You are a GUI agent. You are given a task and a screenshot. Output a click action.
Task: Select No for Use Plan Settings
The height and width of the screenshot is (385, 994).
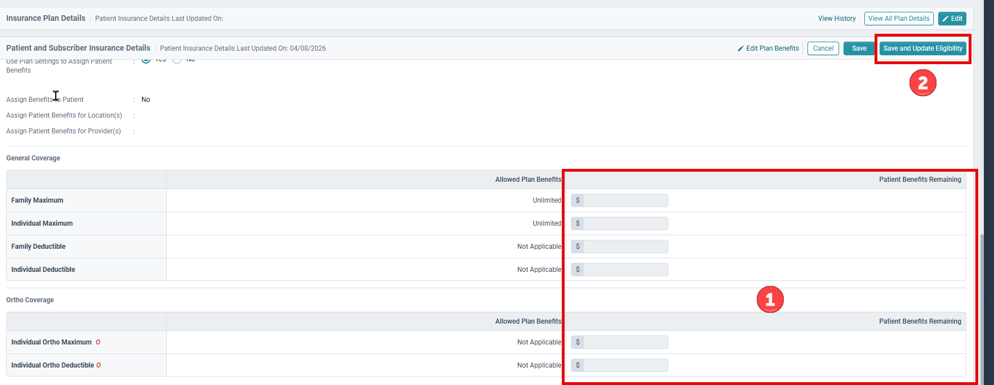[x=177, y=60]
